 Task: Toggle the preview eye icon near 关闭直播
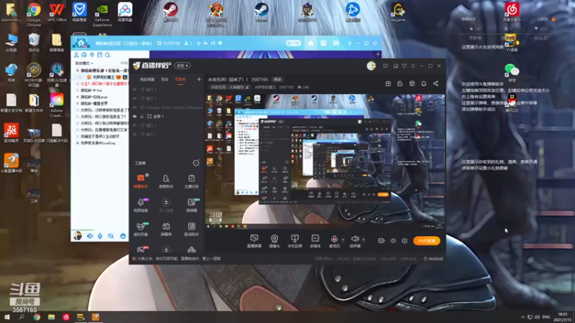(x=393, y=240)
